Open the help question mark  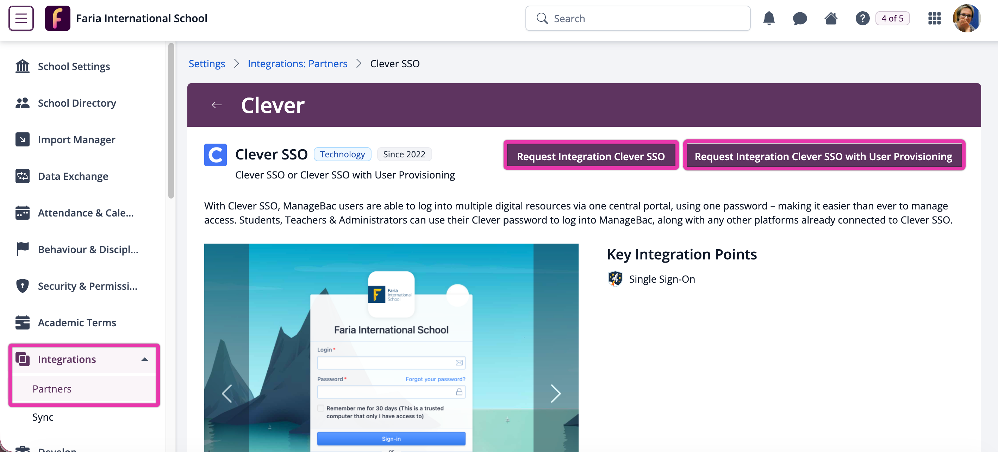(862, 18)
